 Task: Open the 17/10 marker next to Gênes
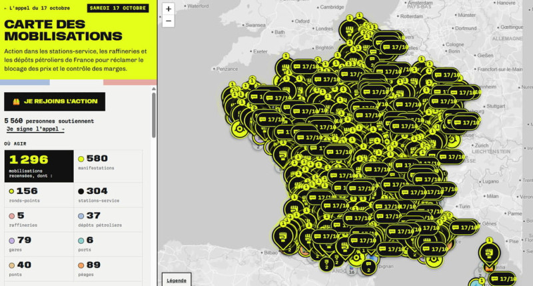(x=465, y=227)
